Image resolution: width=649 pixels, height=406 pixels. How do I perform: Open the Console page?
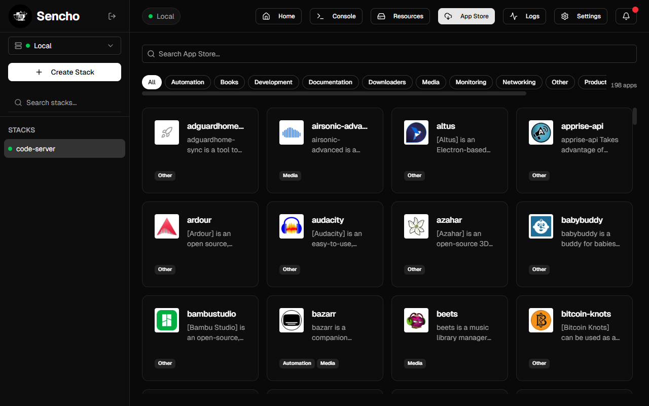click(336, 16)
